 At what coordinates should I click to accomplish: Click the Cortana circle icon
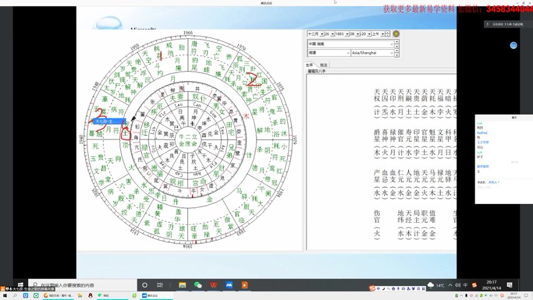point(145,285)
